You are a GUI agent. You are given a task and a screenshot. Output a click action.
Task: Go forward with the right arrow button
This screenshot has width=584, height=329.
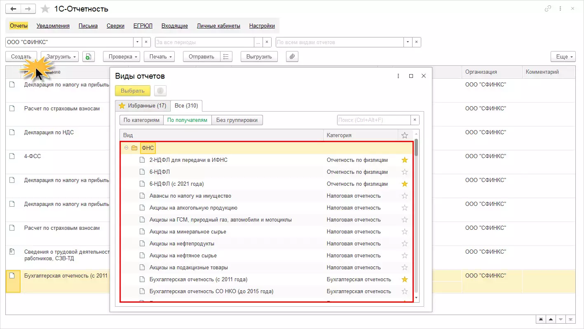[x=28, y=9]
